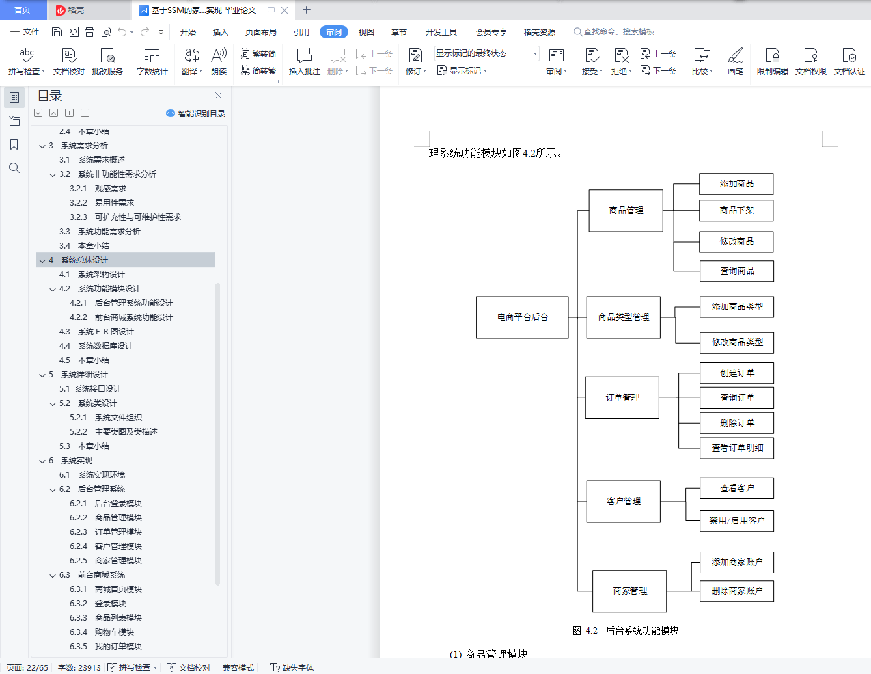This screenshot has height=674, width=871.
Task: Show 字数统计 word count dialog
Action: (x=152, y=62)
